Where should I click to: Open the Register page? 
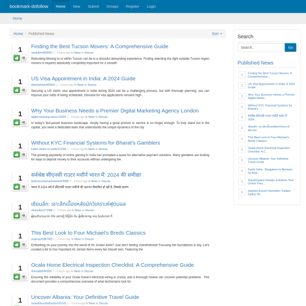pyautogui.click(x=132, y=7)
